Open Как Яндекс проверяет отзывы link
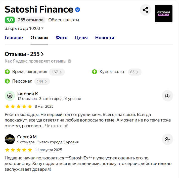Image resolution: width=179 pixels, height=178 pixels. point(35,61)
